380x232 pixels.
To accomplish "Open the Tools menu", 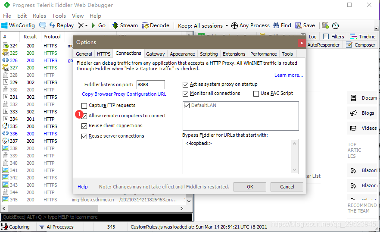I will pyautogui.click(x=59, y=16).
